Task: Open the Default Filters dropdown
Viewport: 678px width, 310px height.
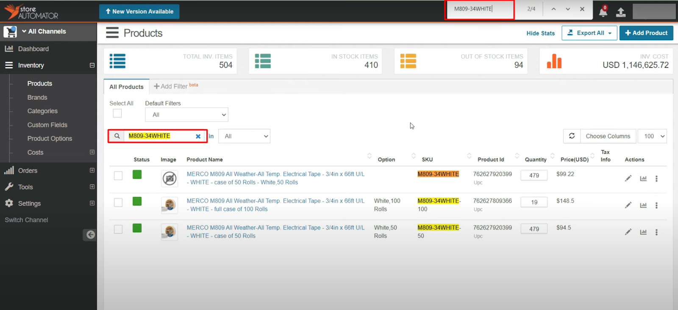Action: click(186, 115)
